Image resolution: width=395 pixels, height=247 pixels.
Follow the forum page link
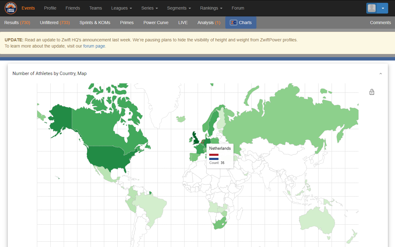pos(94,46)
